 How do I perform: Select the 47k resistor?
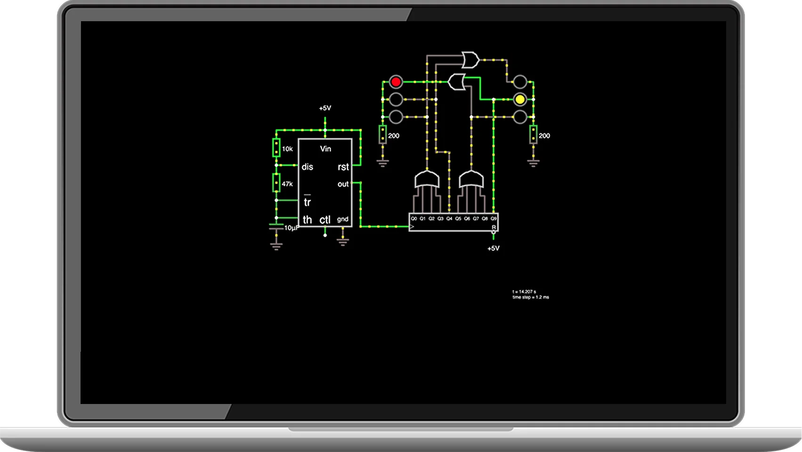pyautogui.click(x=276, y=183)
